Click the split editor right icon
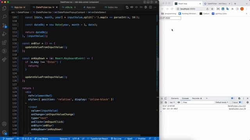 pos(150,7)
